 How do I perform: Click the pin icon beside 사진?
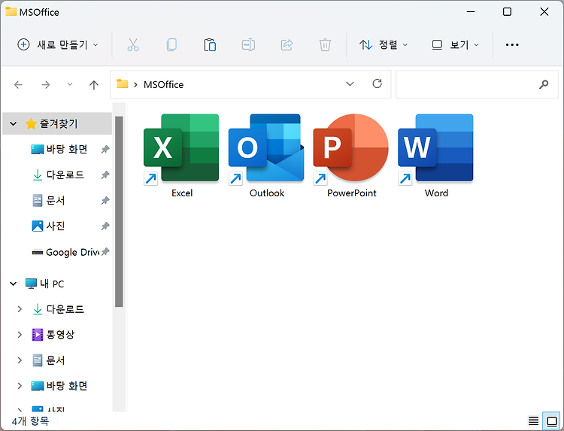point(105,226)
